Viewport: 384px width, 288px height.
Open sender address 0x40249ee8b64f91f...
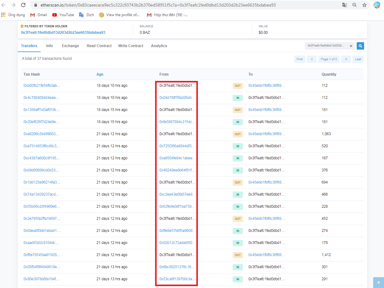coord(177,170)
